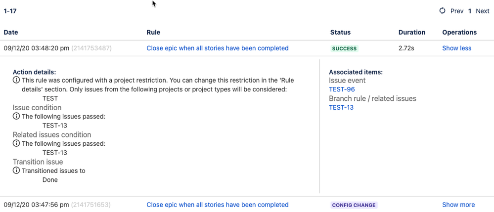This screenshot has height=212, width=494.
Task: Click the refresh audit log icon
Action: click(443, 11)
